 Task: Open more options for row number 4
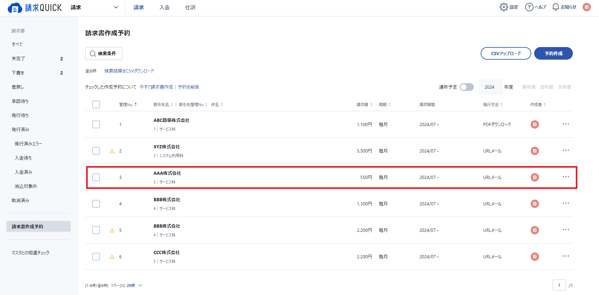point(566,203)
